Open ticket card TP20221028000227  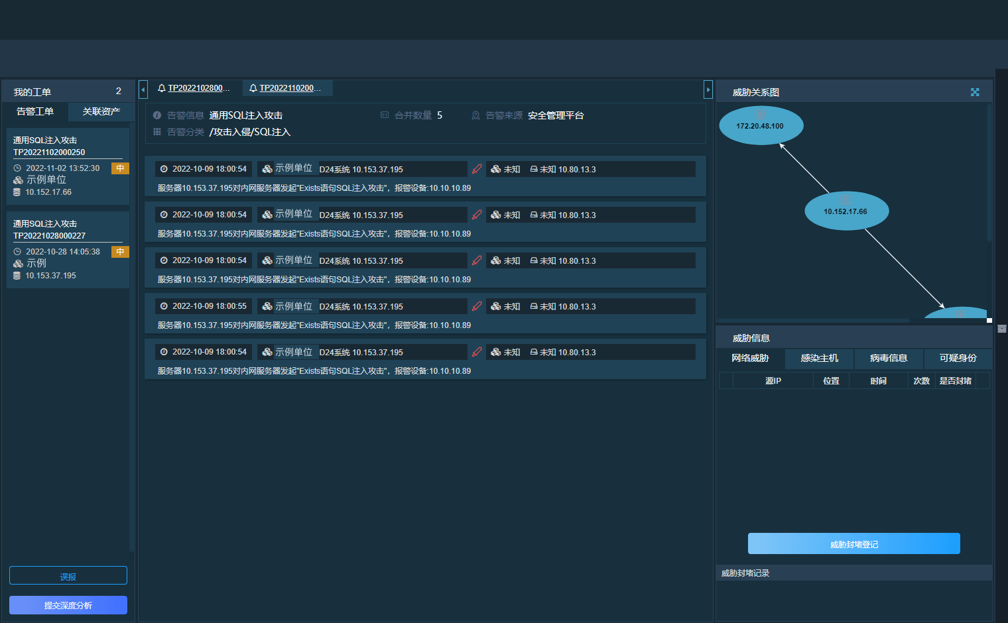point(68,250)
